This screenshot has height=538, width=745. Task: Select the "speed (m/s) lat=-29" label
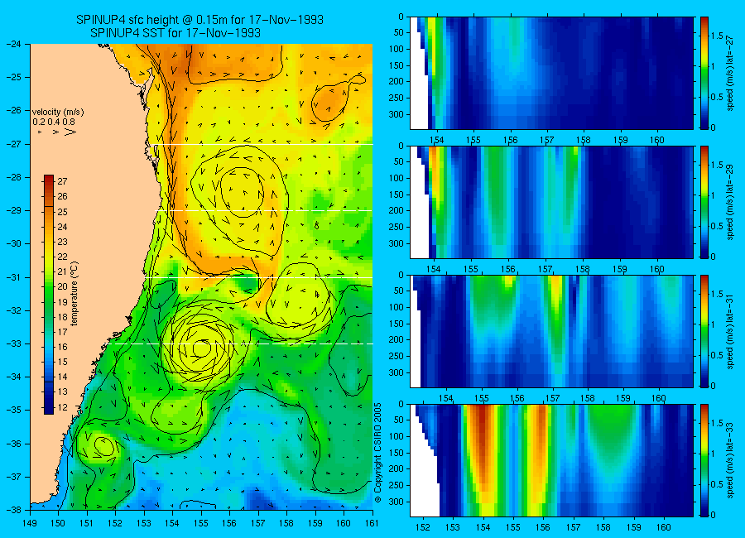point(730,202)
